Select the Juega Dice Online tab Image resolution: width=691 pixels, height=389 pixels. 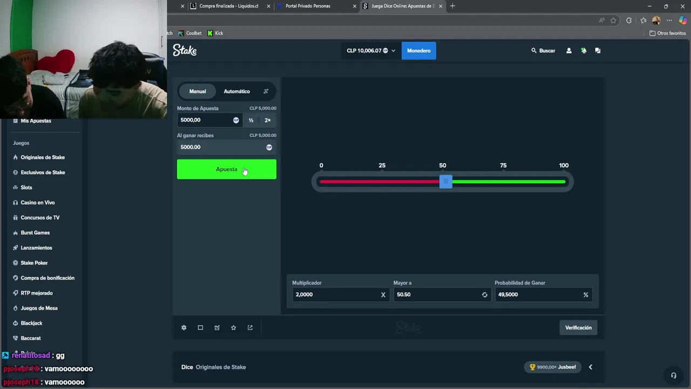[x=403, y=6]
